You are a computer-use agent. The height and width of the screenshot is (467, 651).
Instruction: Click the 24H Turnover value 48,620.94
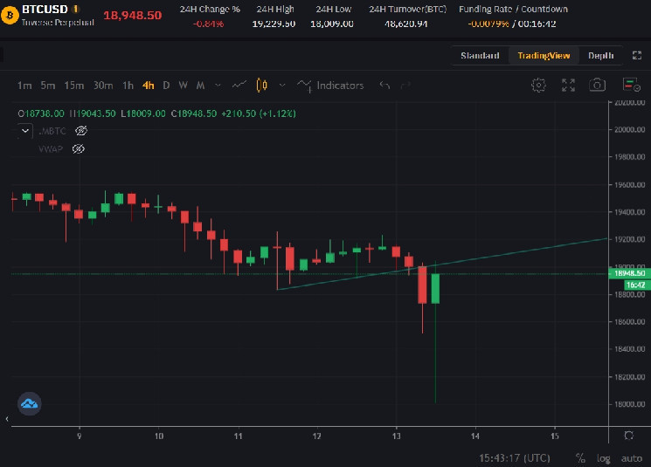point(405,24)
